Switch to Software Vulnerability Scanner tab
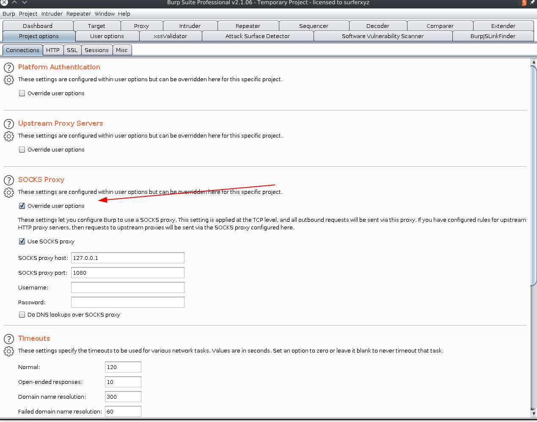Image resolution: width=537 pixels, height=422 pixels. click(x=383, y=36)
